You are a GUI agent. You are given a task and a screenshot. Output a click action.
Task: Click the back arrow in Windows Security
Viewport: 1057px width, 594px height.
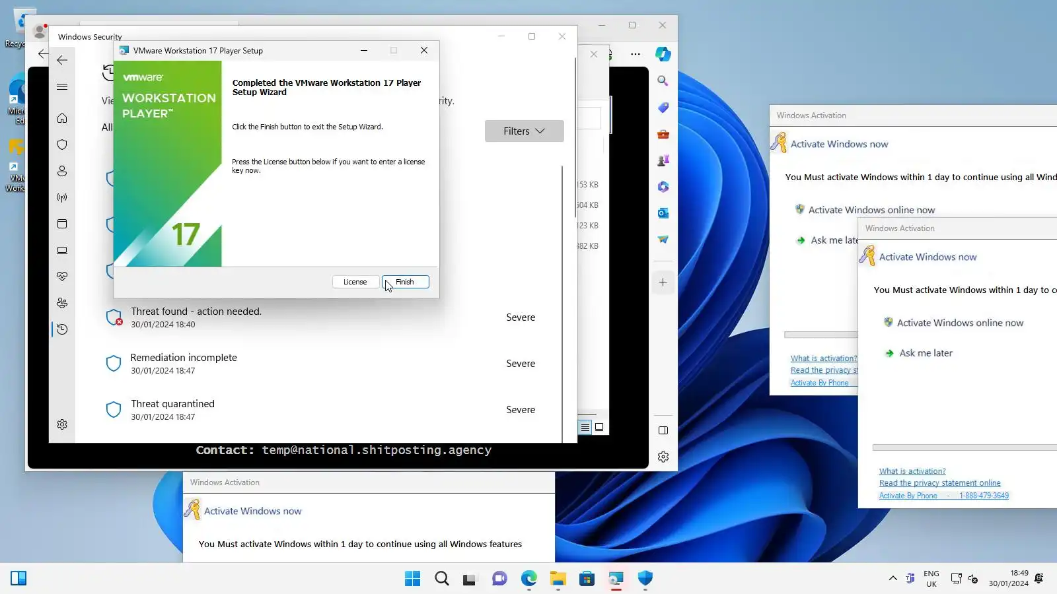click(x=62, y=60)
